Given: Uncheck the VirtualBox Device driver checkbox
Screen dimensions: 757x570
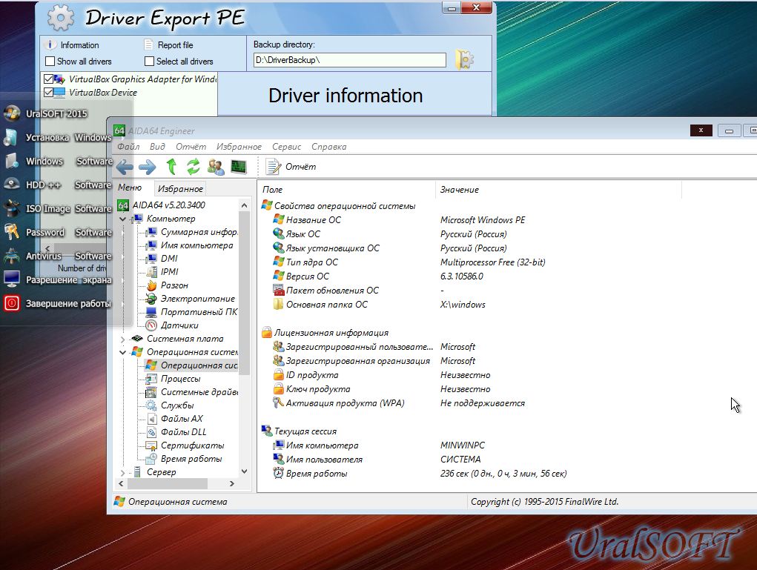Looking at the screenshot, I should point(49,93).
